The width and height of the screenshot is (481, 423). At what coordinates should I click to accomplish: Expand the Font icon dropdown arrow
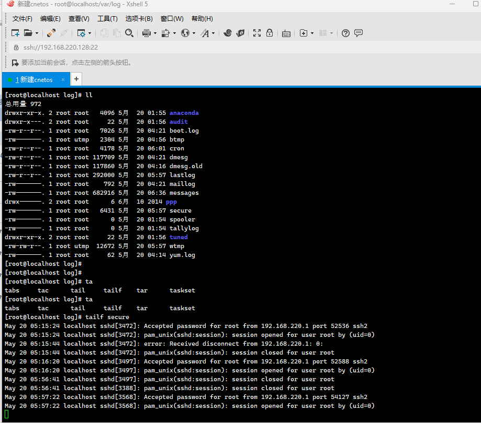pos(213,33)
